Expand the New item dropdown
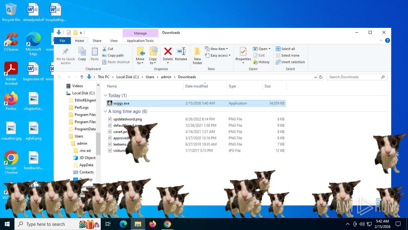408x230 pixels. point(217,49)
